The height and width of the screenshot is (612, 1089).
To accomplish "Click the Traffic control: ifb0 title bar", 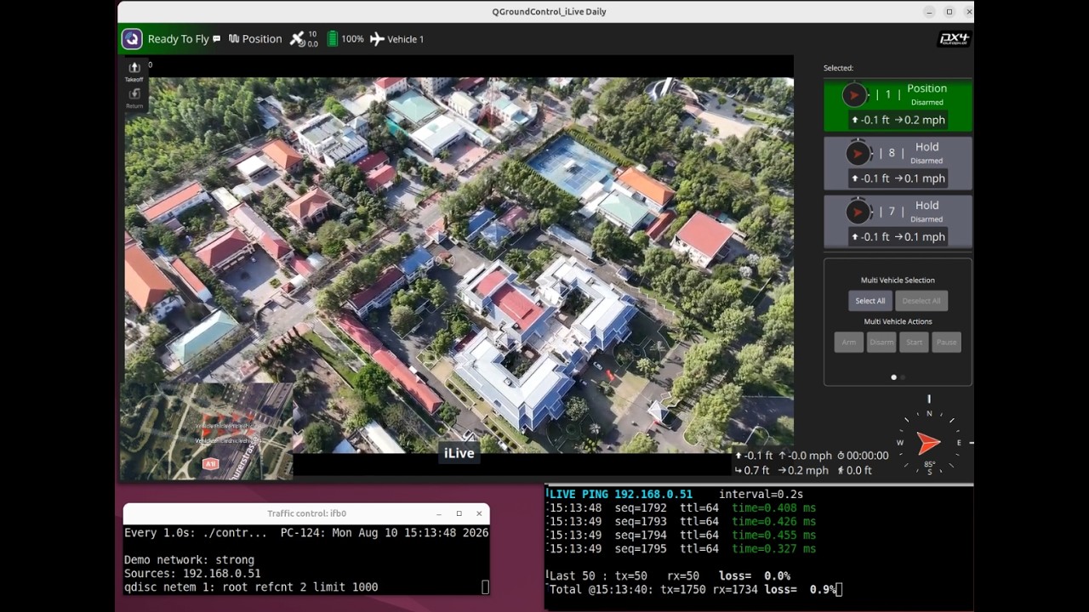I will pos(306,513).
